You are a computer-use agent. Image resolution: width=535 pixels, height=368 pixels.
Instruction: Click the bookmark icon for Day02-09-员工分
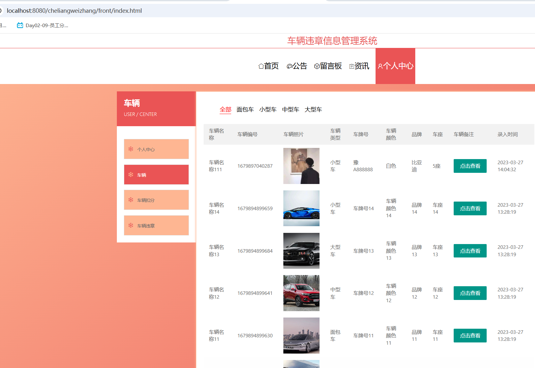click(x=20, y=25)
